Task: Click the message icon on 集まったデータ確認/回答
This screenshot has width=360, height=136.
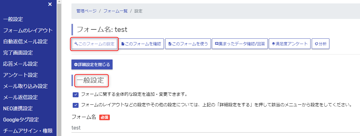Action: click(216, 44)
